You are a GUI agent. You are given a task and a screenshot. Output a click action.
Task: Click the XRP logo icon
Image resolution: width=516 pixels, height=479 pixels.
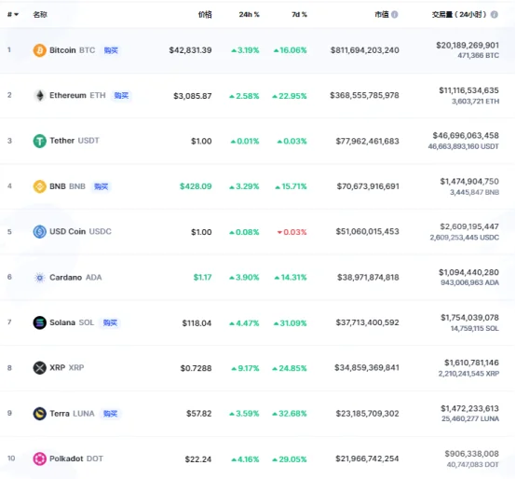point(39,368)
